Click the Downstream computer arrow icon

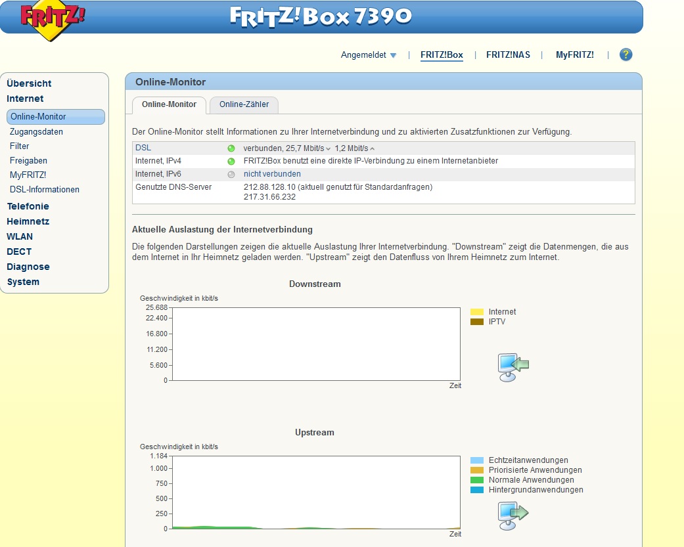(513, 368)
